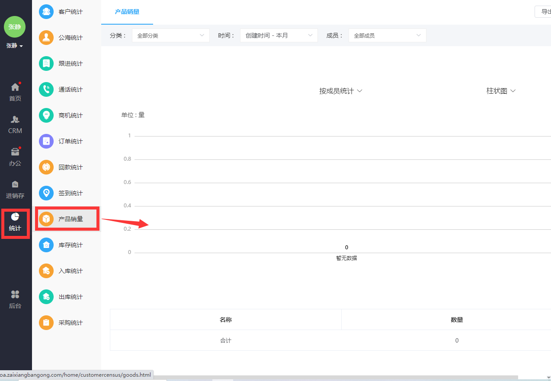Click the 公海统计 orange icon
This screenshot has height=381, width=551.
(x=46, y=38)
